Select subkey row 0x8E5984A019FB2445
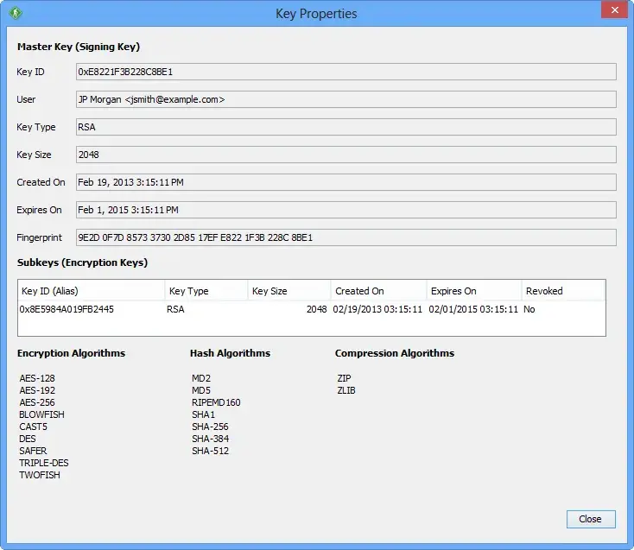634x550 pixels. tap(311, 309)
